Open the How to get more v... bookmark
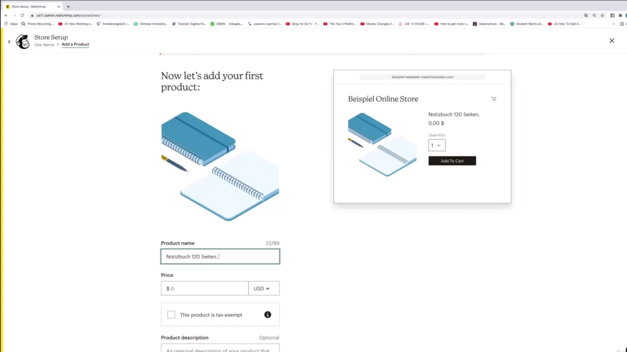The image size is (627, 352). [x=451, y=24]
